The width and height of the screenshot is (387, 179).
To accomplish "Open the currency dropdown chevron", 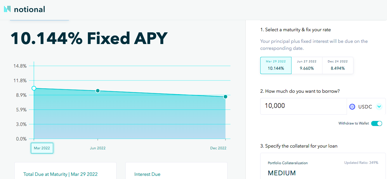I will pos(379,106).
